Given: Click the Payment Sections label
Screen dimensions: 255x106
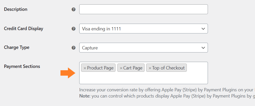Looking at the screenshot, I should tap(22, 66).
